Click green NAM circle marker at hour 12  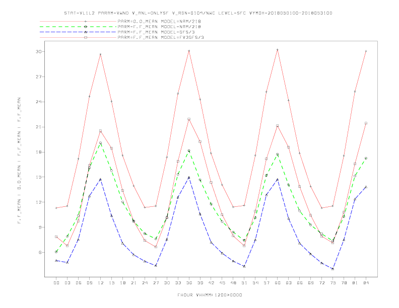click(101, 143)
